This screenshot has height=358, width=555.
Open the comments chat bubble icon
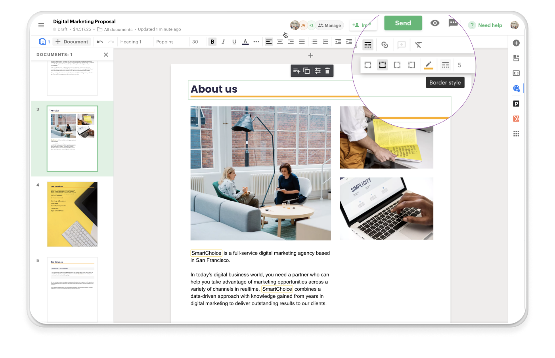tap(453, 23)
